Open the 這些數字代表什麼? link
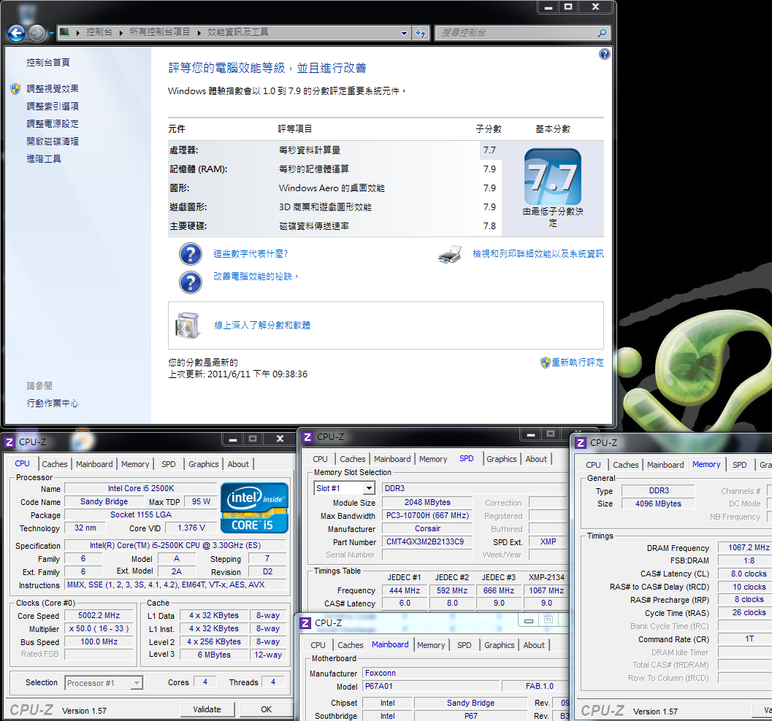The image size is (772, 721). [251, 254]
